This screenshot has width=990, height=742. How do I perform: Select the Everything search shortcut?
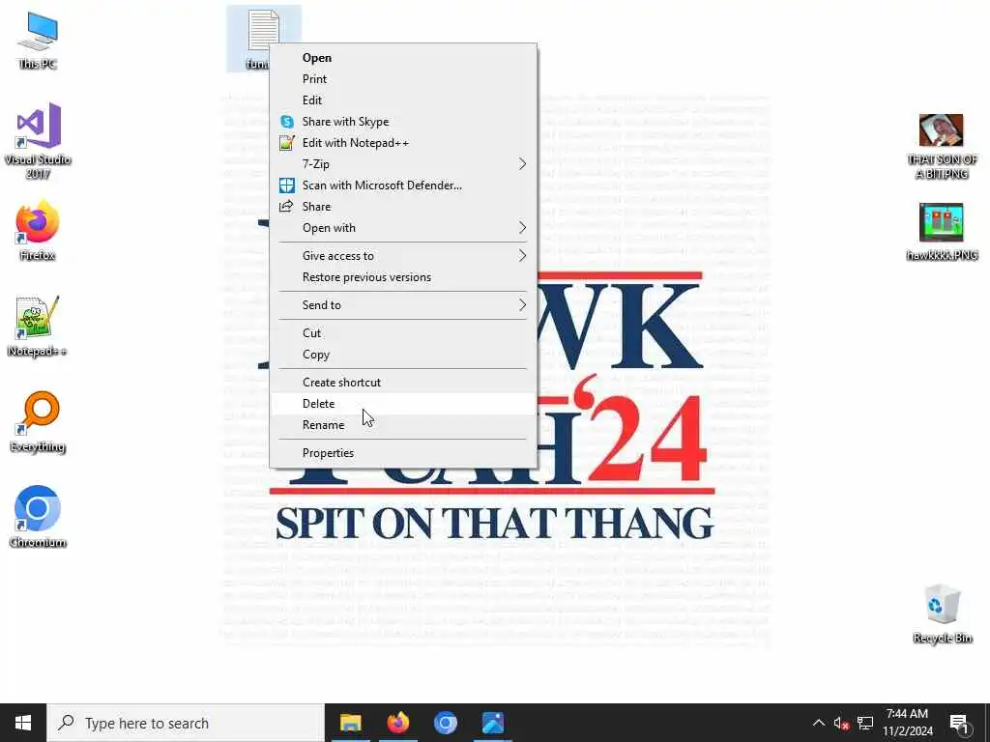click(x=38, y=422)
